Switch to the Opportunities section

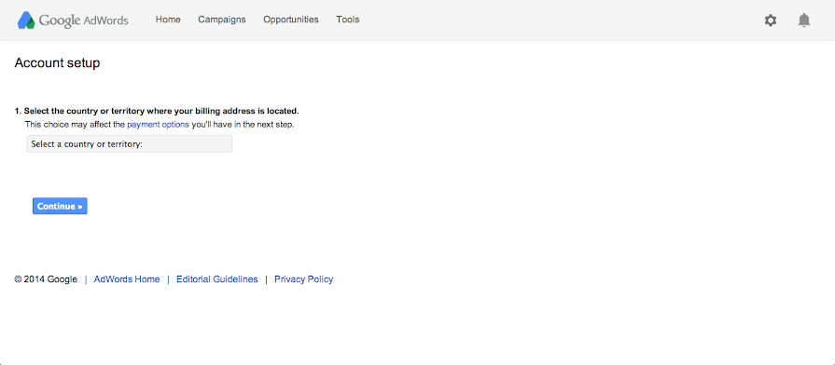[x=291, y=20]
